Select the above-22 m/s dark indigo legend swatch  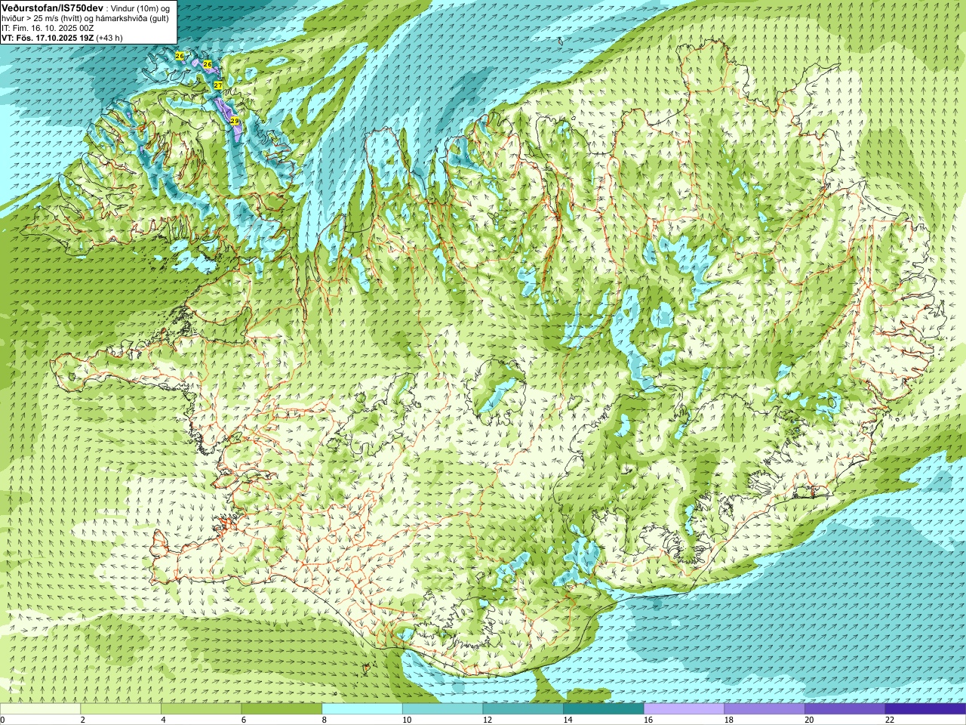[925, 709]
